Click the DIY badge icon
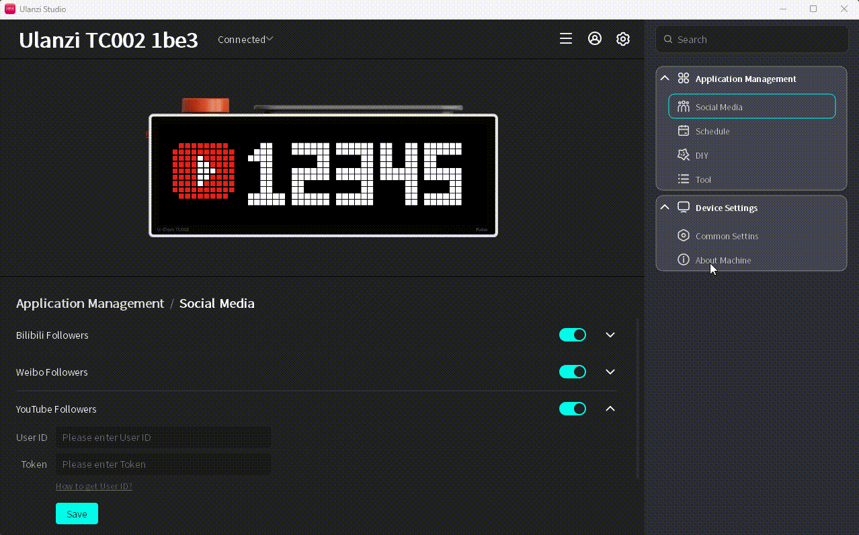The height and width of the screenshot is (535, 859). click(684, 155)
